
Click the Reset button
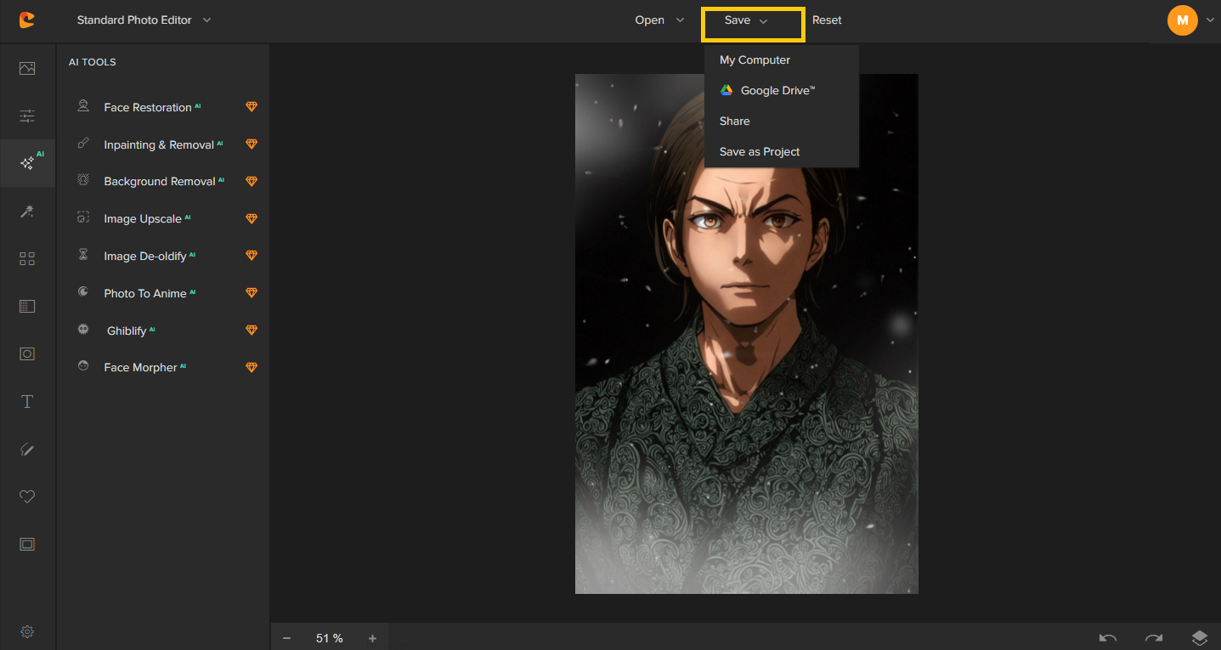827,20
